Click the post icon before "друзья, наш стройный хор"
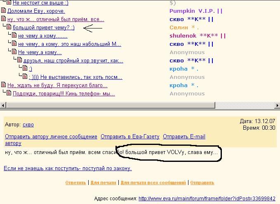 point(19,61)
